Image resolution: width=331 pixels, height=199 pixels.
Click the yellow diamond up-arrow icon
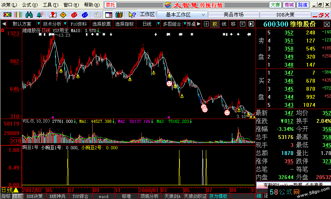[63, 15]
